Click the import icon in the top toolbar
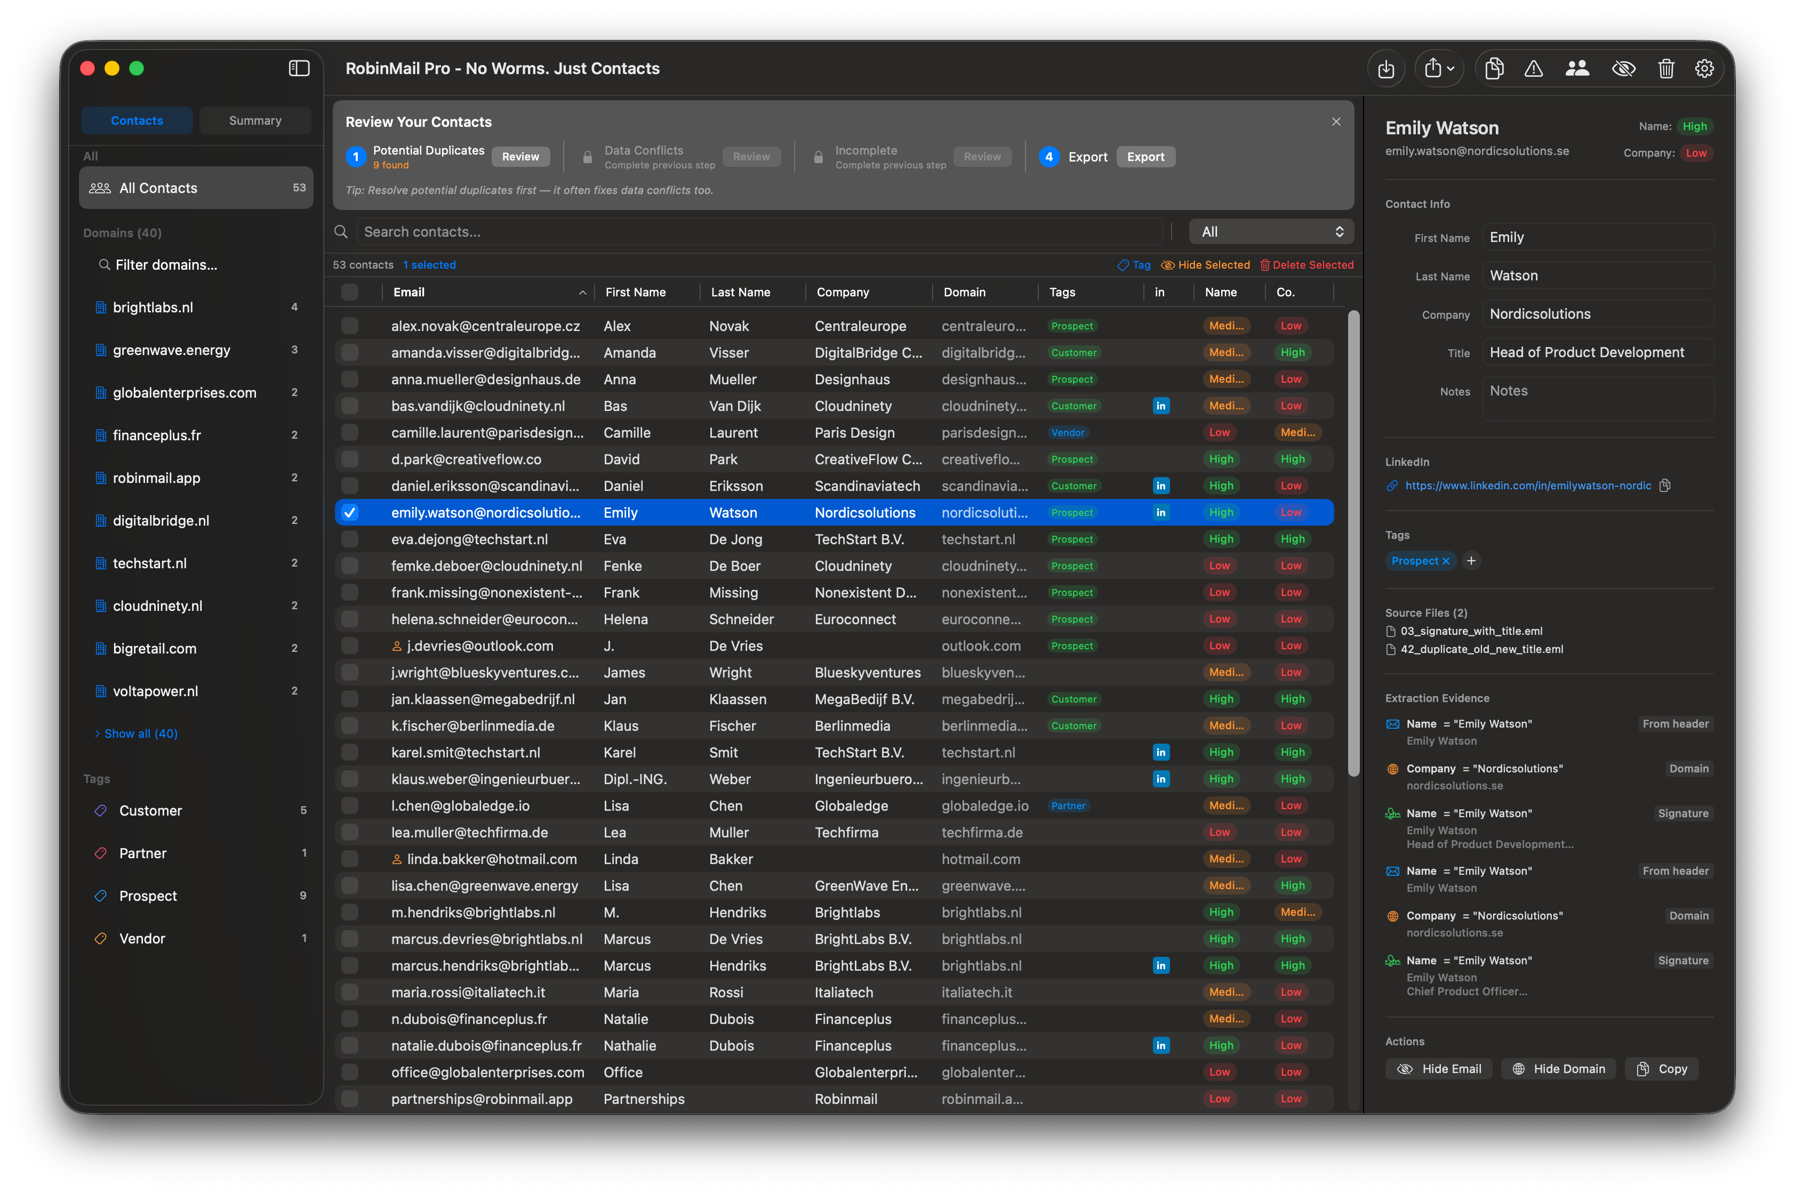Image resolution: width=1795 pixels, height=1193 pixels. [x=1387, y=68]
